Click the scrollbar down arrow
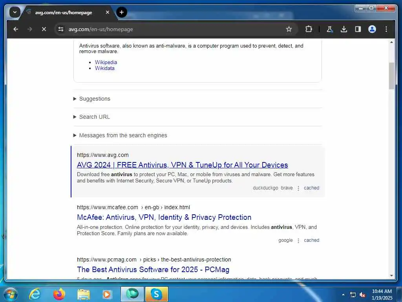 tap(391, 276)
